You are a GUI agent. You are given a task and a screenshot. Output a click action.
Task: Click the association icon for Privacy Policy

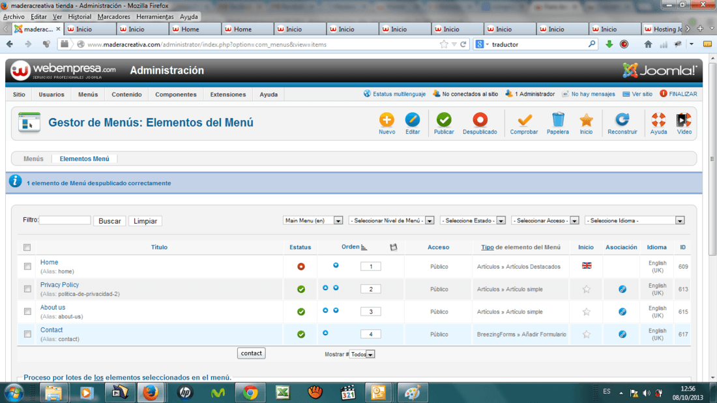pos(622,289)
